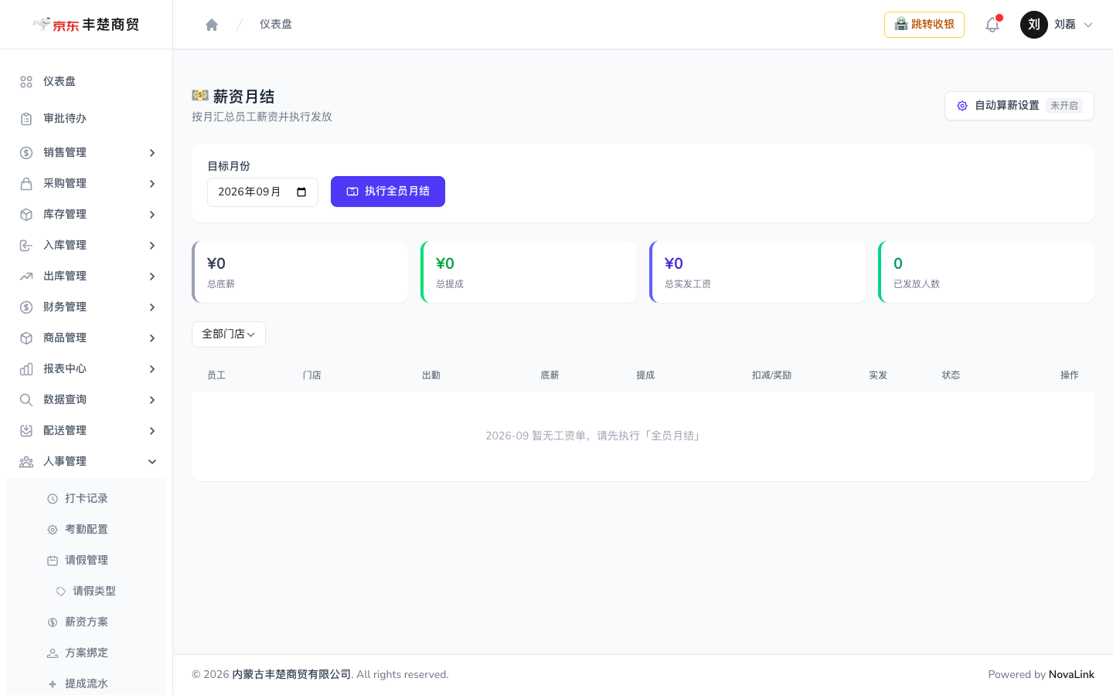Click the 采购管理 bag icon
Viewport: 1113px width, 695px height.
26,184
